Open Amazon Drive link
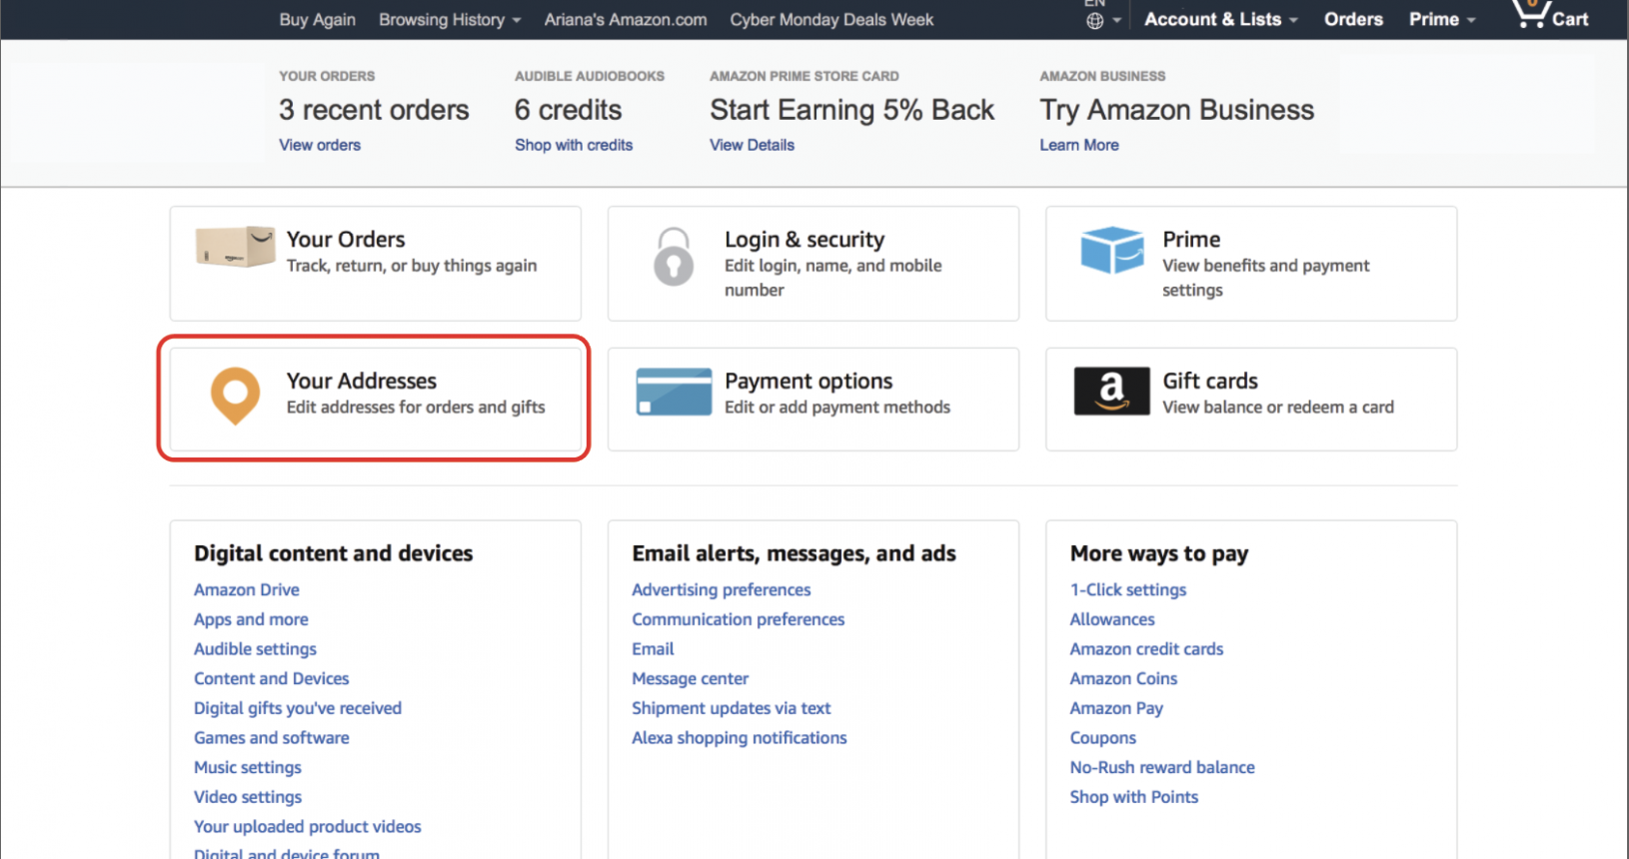This screenshot has width=1629, height=859. point(247,590)
